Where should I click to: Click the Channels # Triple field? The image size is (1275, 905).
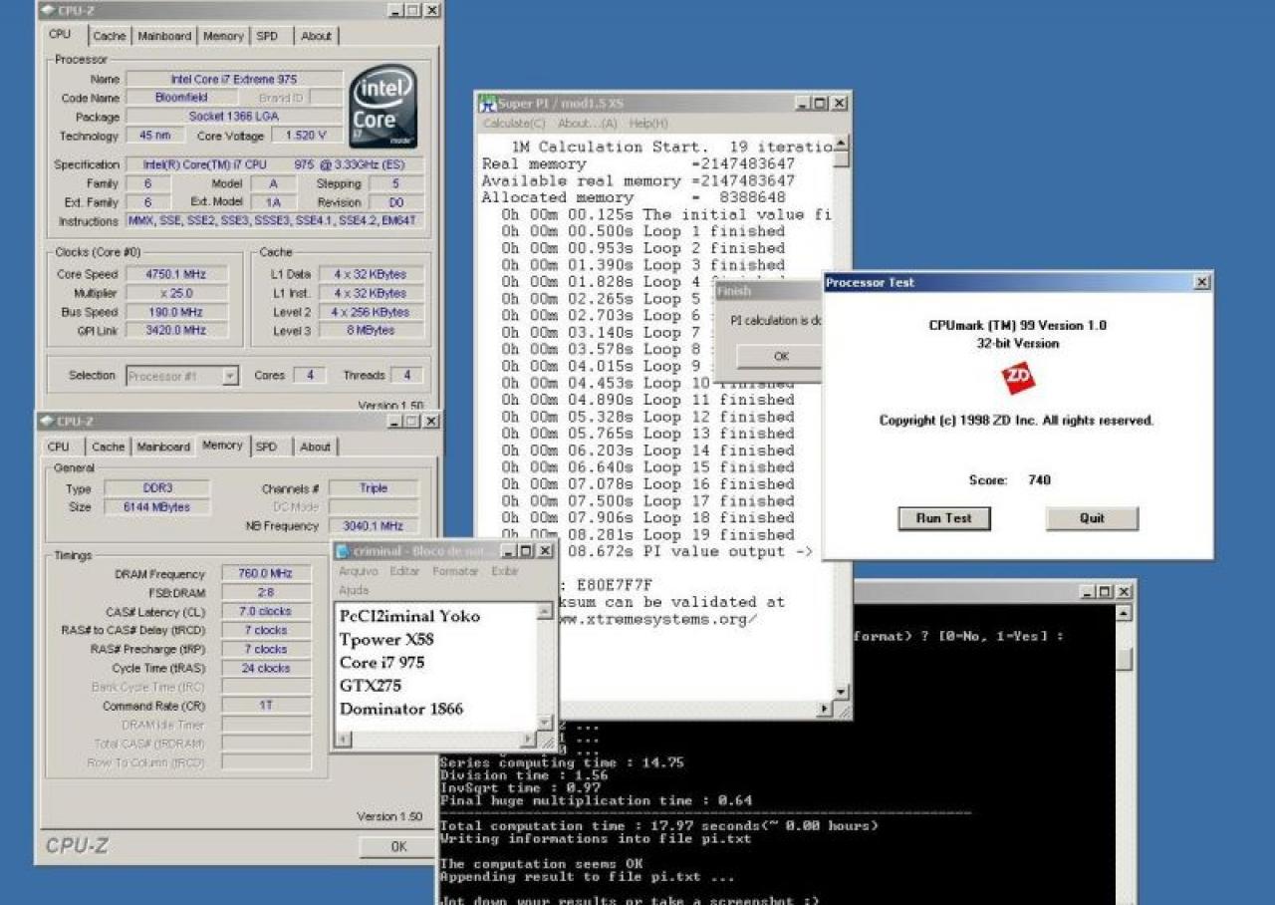point(375,488)
